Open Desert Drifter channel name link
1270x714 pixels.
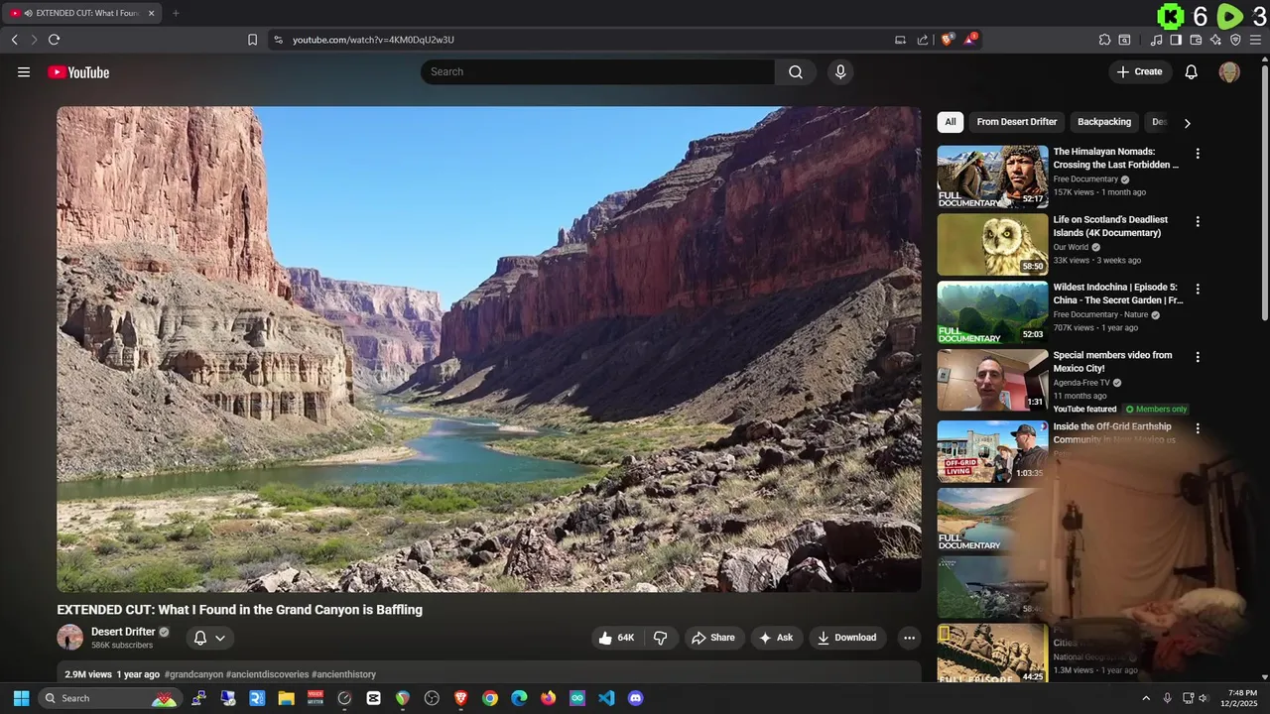pos(123,632)
